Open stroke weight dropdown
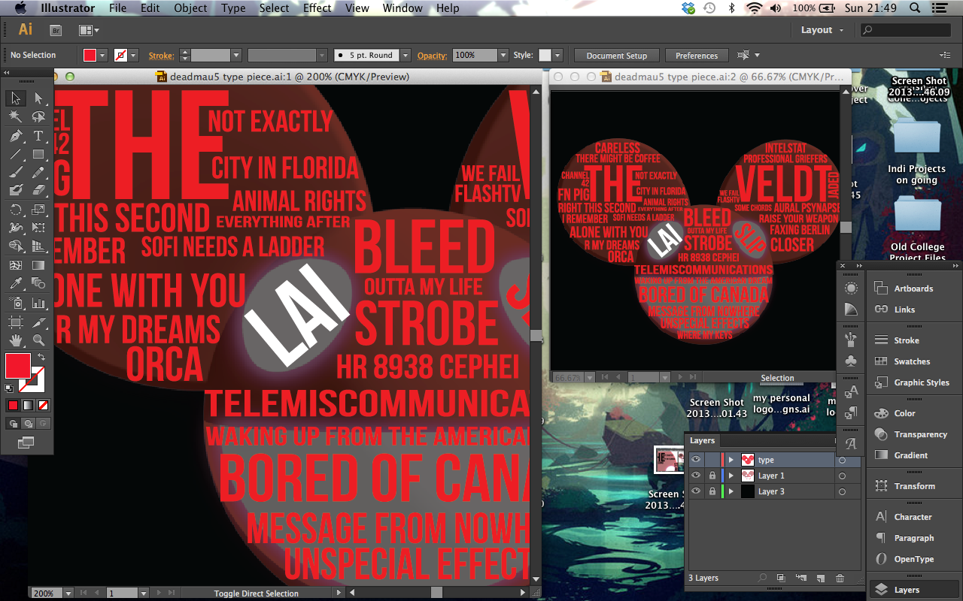 (235, 56)
